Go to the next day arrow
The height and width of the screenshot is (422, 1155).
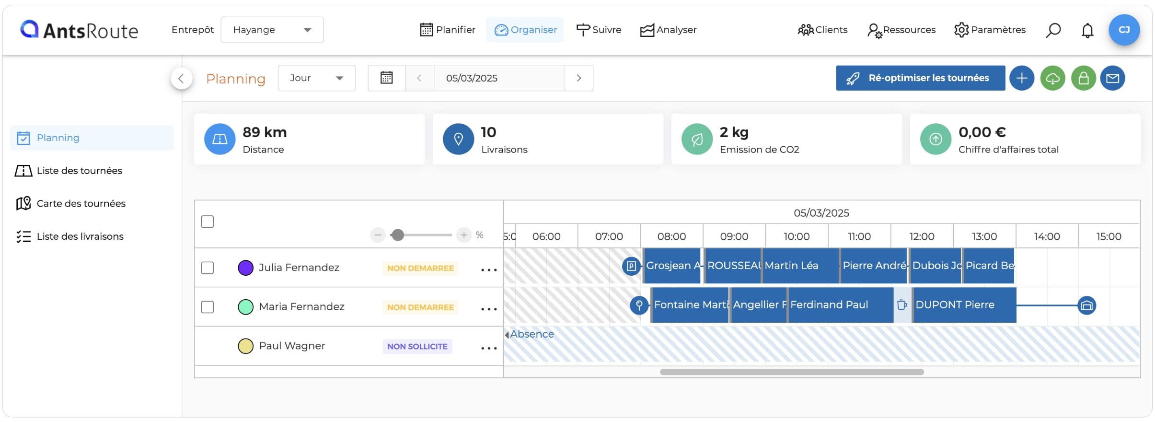[x=578, y=78]
